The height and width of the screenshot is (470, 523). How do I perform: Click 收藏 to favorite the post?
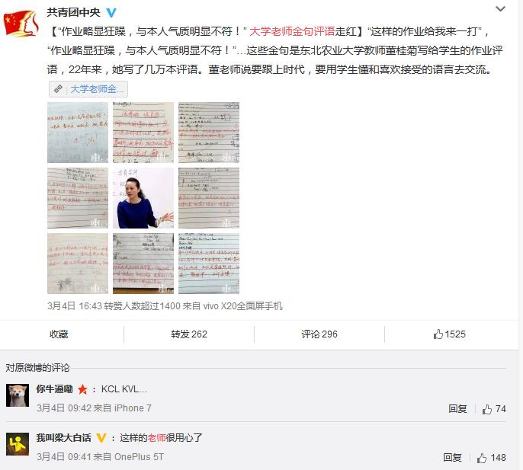pyautogui.click(x=59, y=334)
